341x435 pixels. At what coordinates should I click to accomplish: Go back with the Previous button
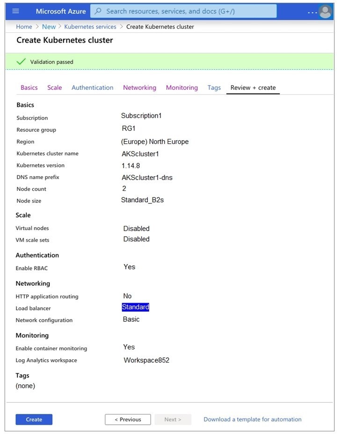click(128, 420)
